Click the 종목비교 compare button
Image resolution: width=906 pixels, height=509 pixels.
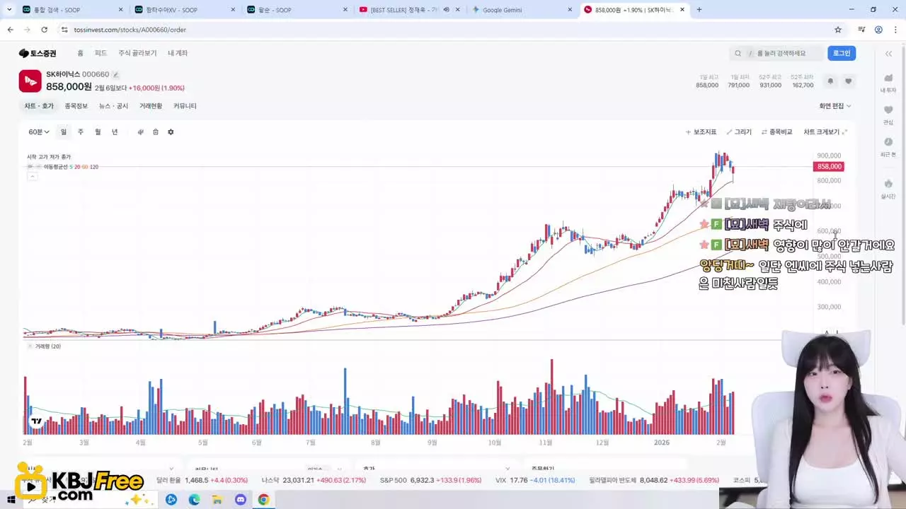tap(777, 132)
